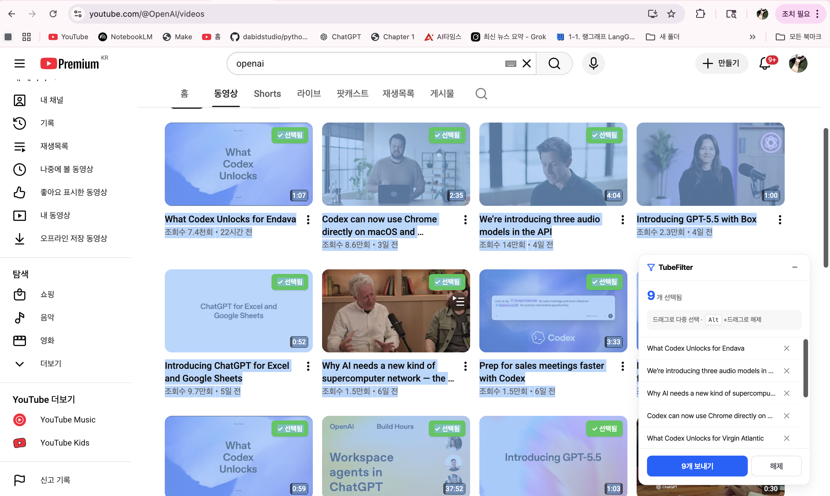This screenshot has height=496, width=830.
Task: Reload the page
Action: 53,14
